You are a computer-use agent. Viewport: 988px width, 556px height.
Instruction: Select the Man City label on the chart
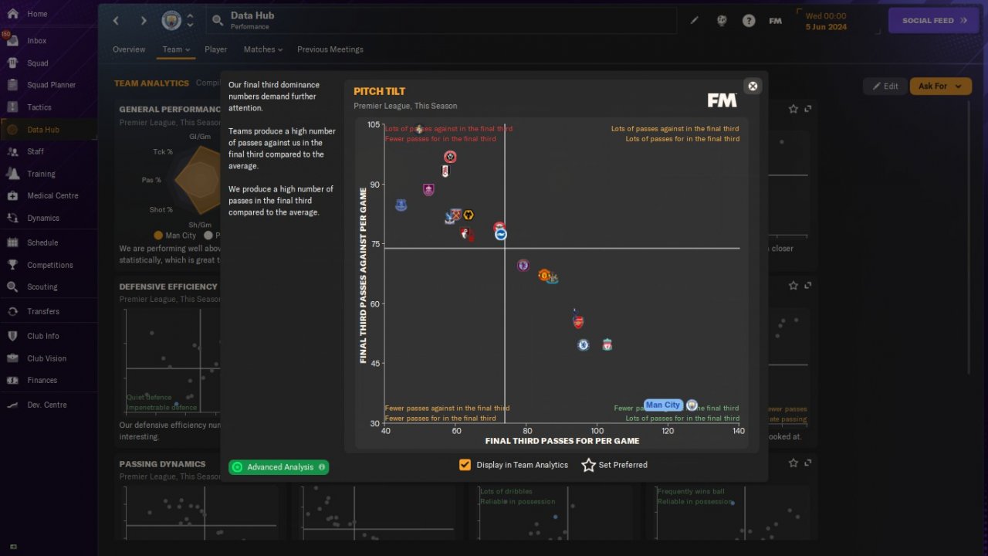pyautogui.click(x=663, y=405)
